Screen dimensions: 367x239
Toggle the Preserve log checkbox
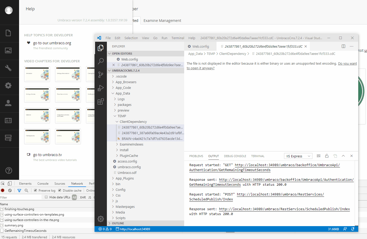[36, 190]
